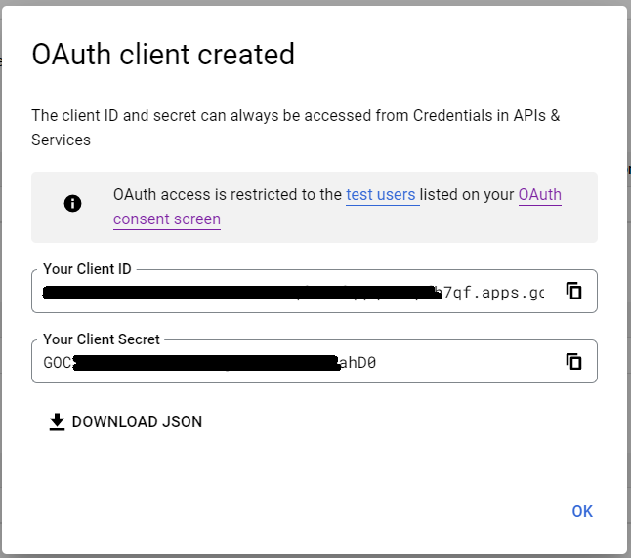Click the "Your Client Secret" field label

[102, 339]
